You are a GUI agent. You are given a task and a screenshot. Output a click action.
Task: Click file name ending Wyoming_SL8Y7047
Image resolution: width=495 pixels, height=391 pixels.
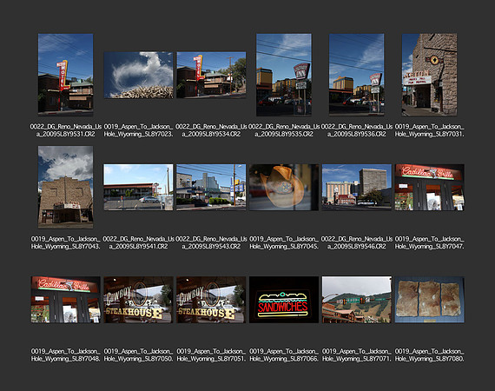point(429,242)
